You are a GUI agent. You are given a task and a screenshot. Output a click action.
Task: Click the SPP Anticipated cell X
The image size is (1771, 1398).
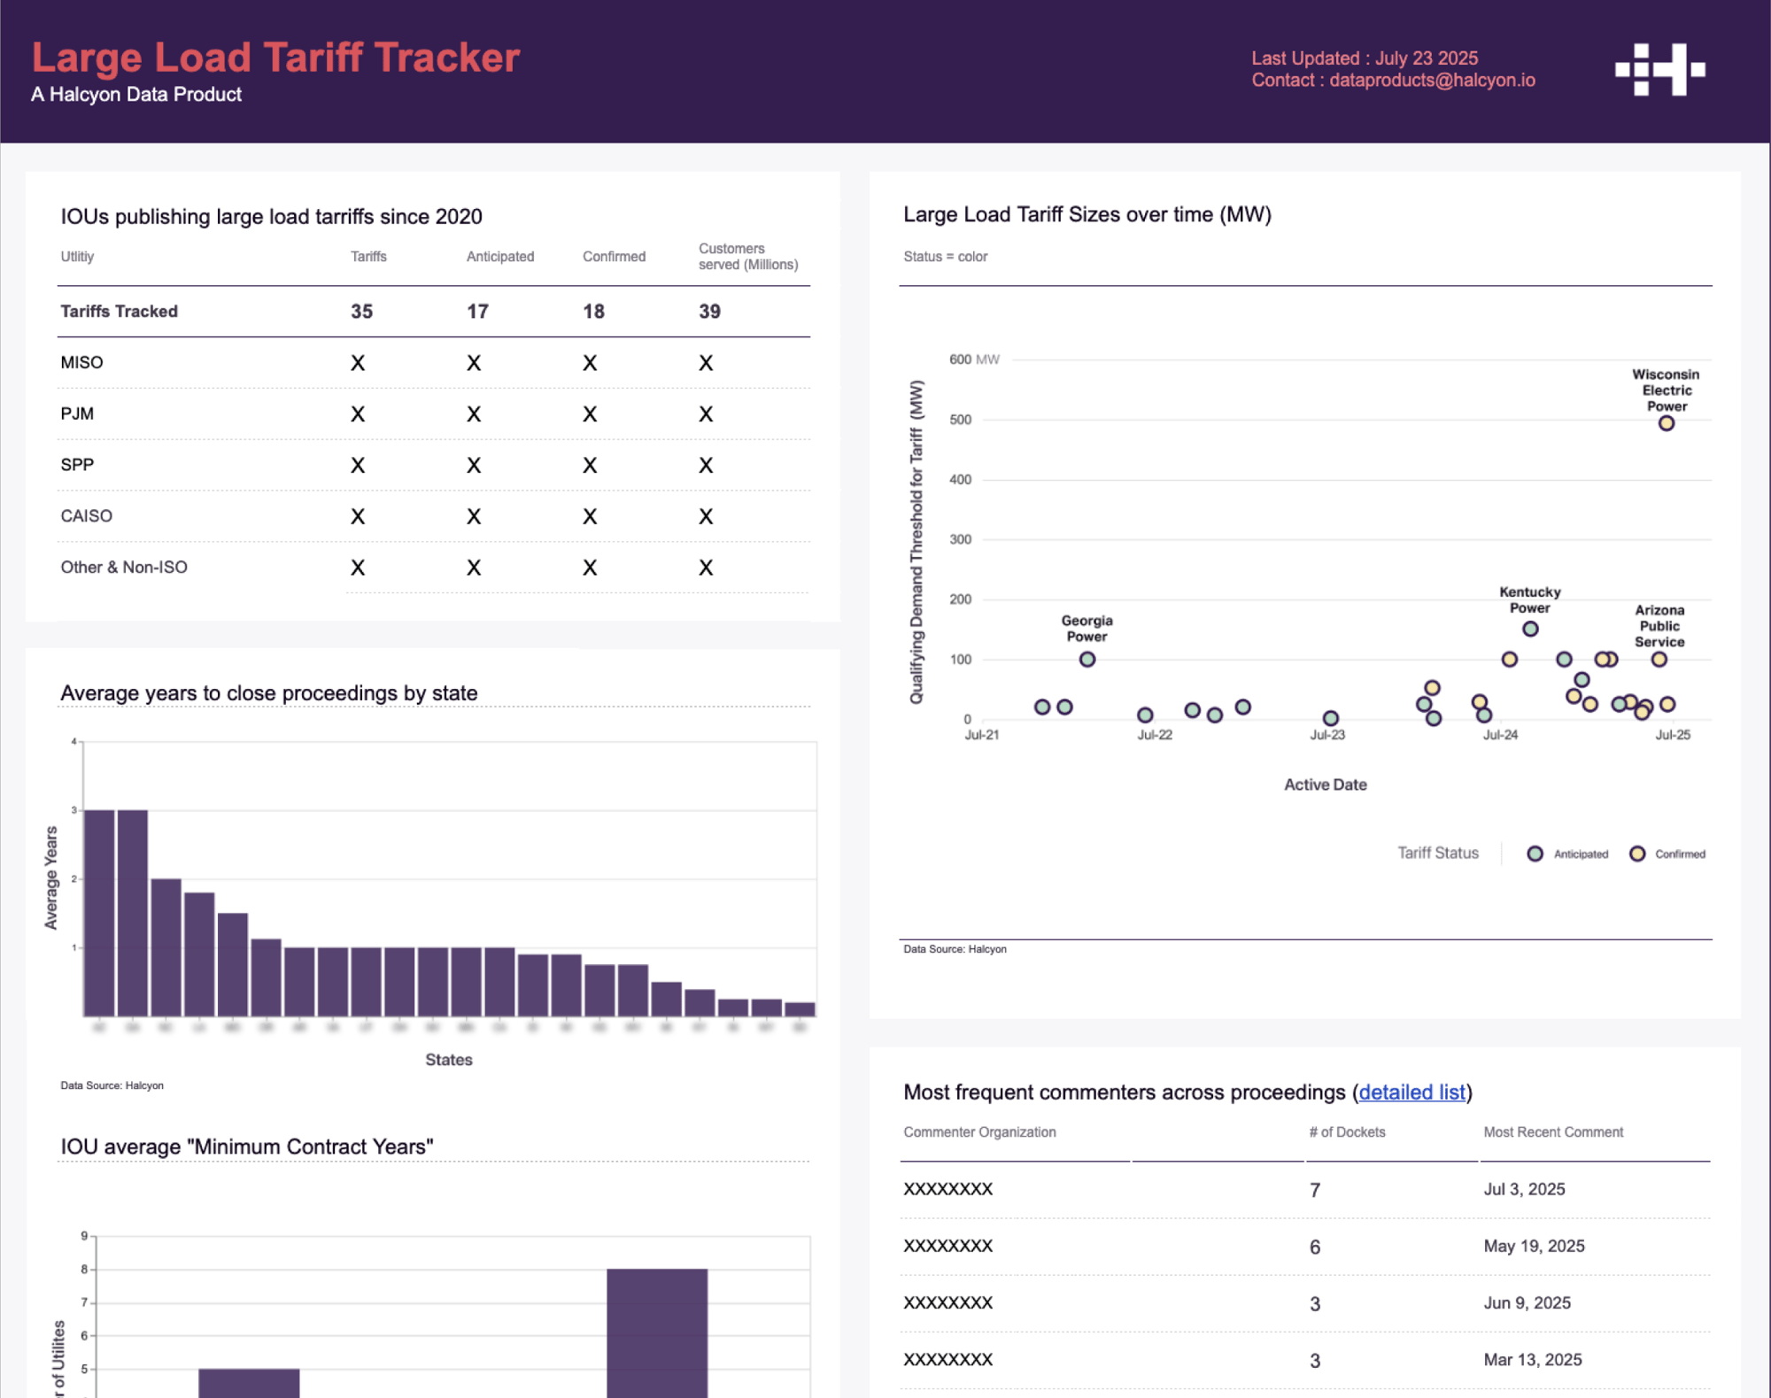[474, 465]
